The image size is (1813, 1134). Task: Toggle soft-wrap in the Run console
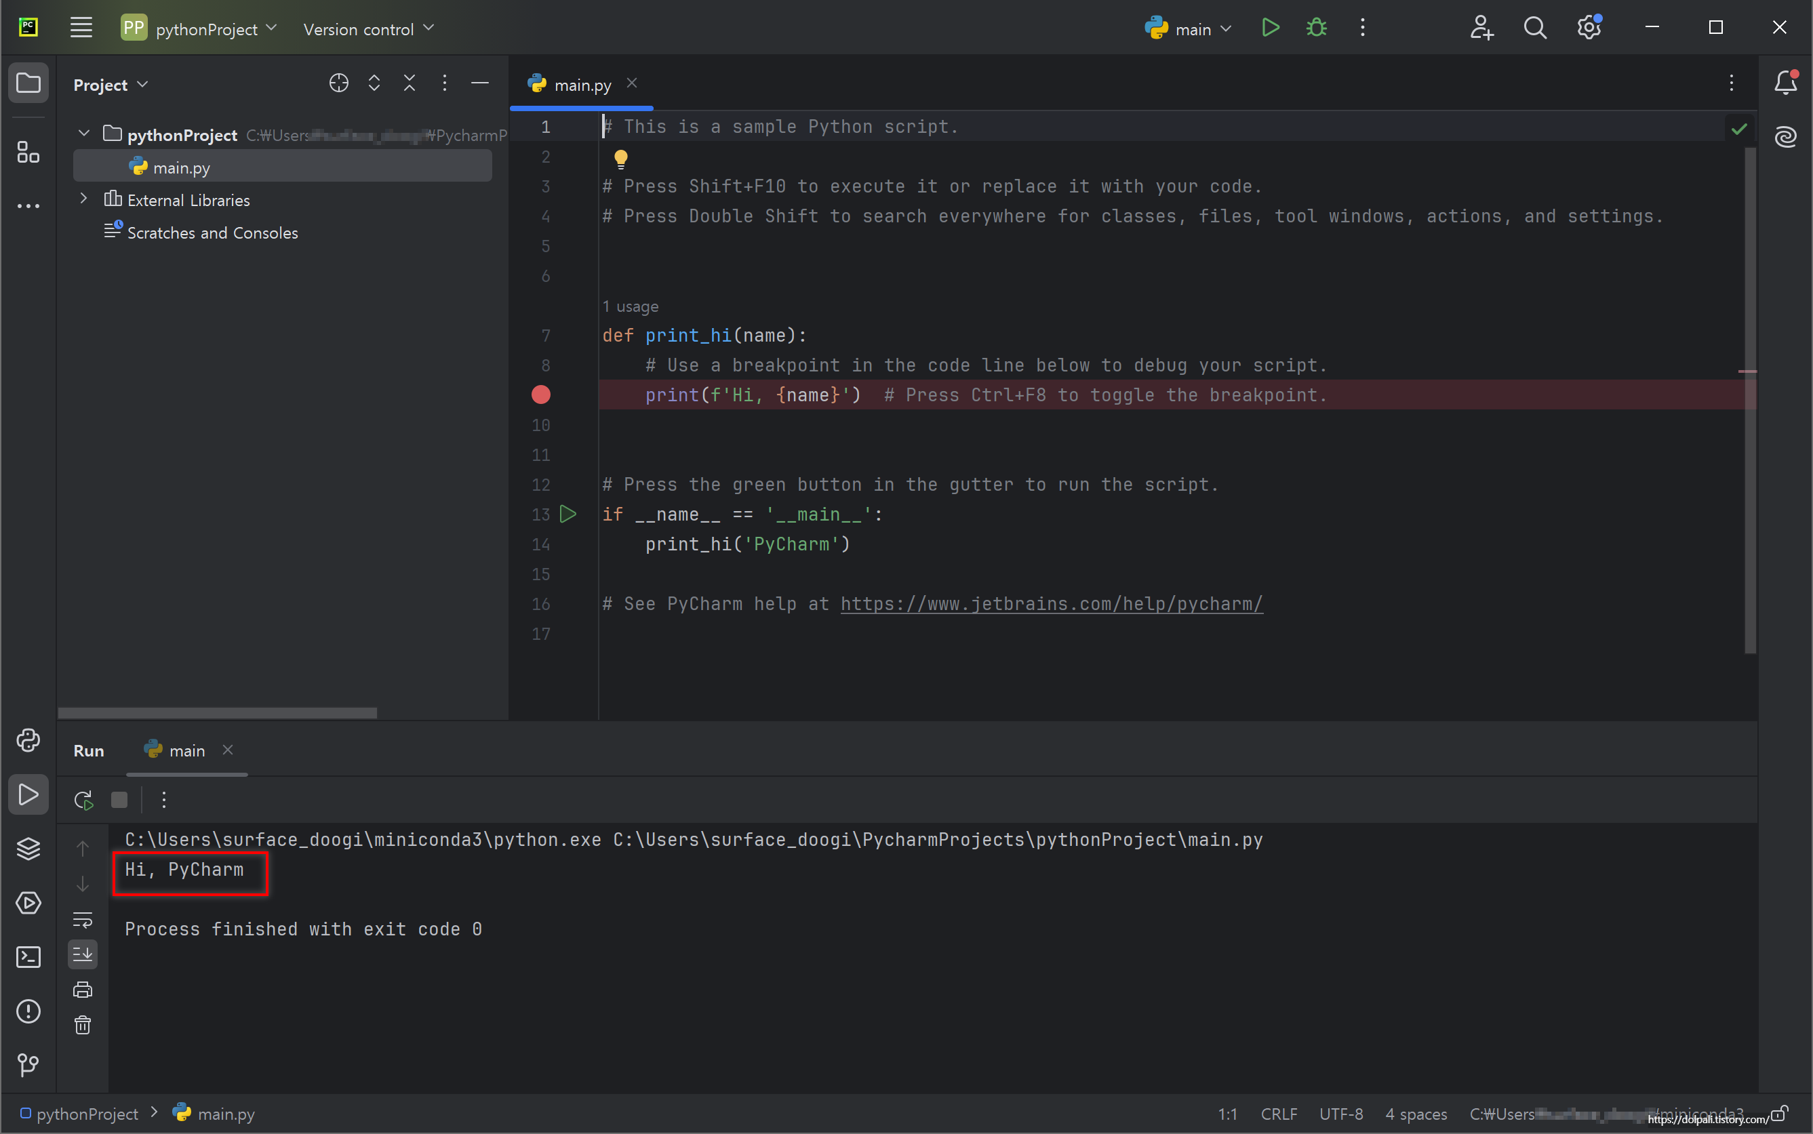(x=83, y=920)
